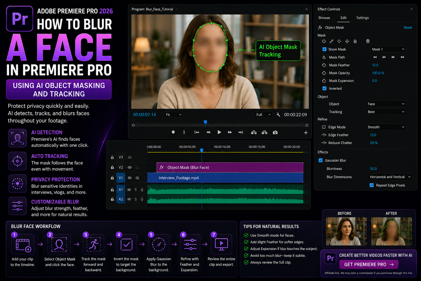The image size is (421, 281).
Task: Export frame with the camera icon
Action: [x=275, y=132]
